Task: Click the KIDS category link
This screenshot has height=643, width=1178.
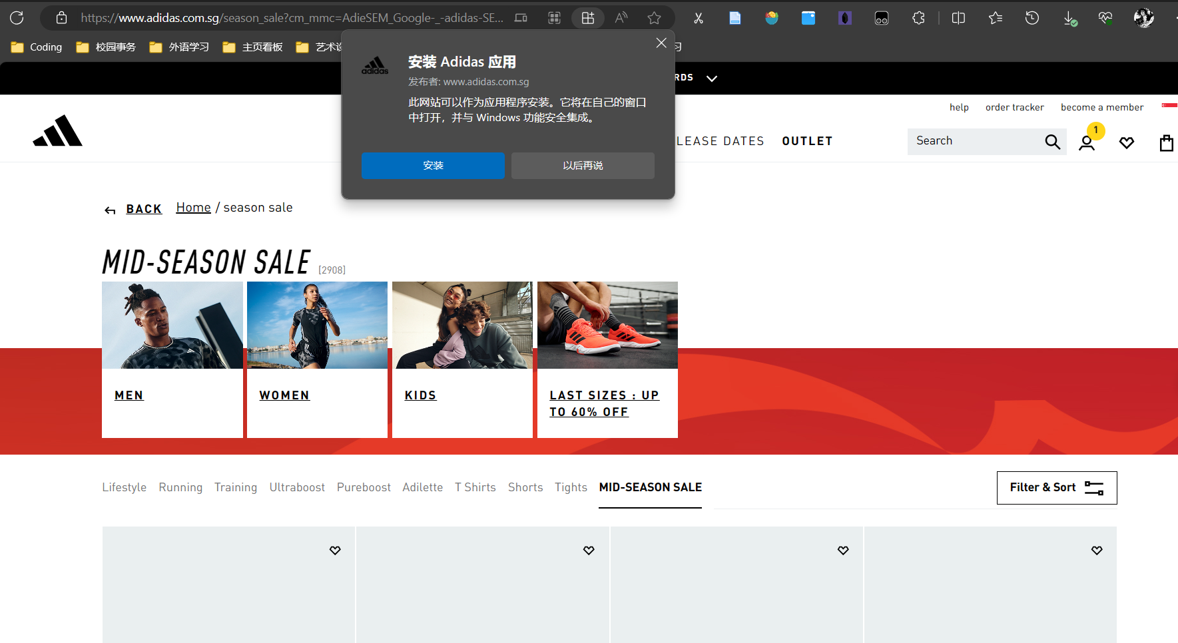Action: pos(420,395)
